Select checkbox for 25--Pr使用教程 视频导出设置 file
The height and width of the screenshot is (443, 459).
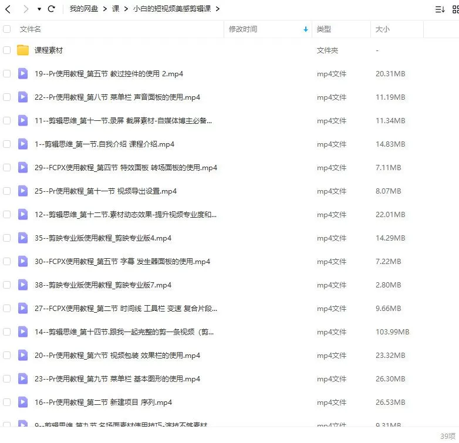click(x=7, y=191)
